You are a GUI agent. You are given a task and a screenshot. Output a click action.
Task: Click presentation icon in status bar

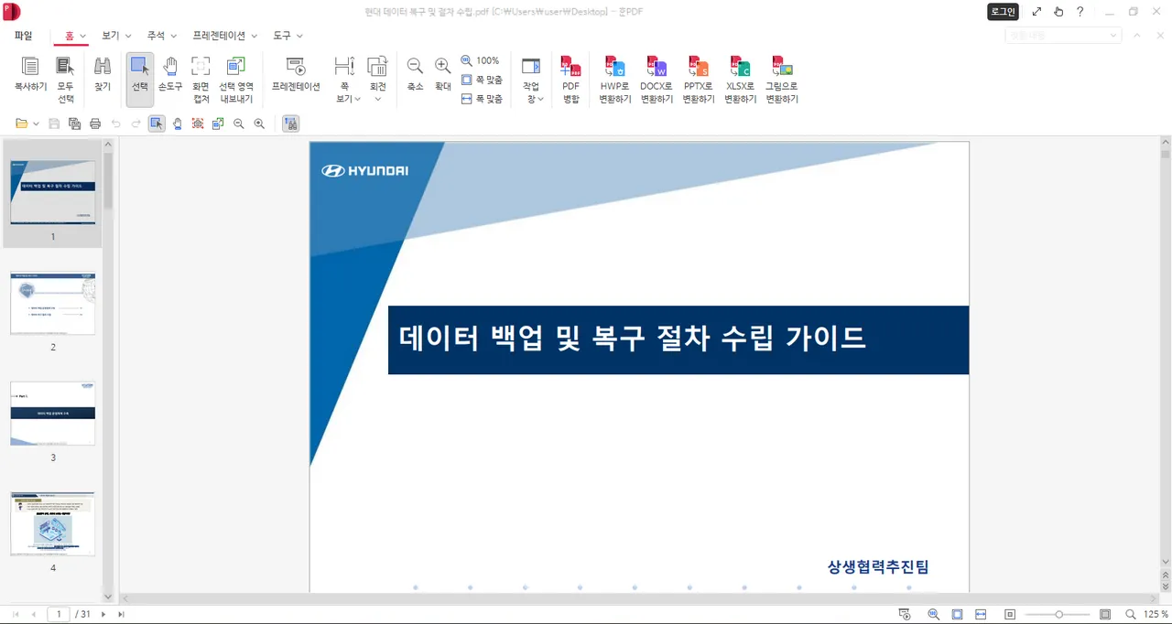tap(905, 614)
